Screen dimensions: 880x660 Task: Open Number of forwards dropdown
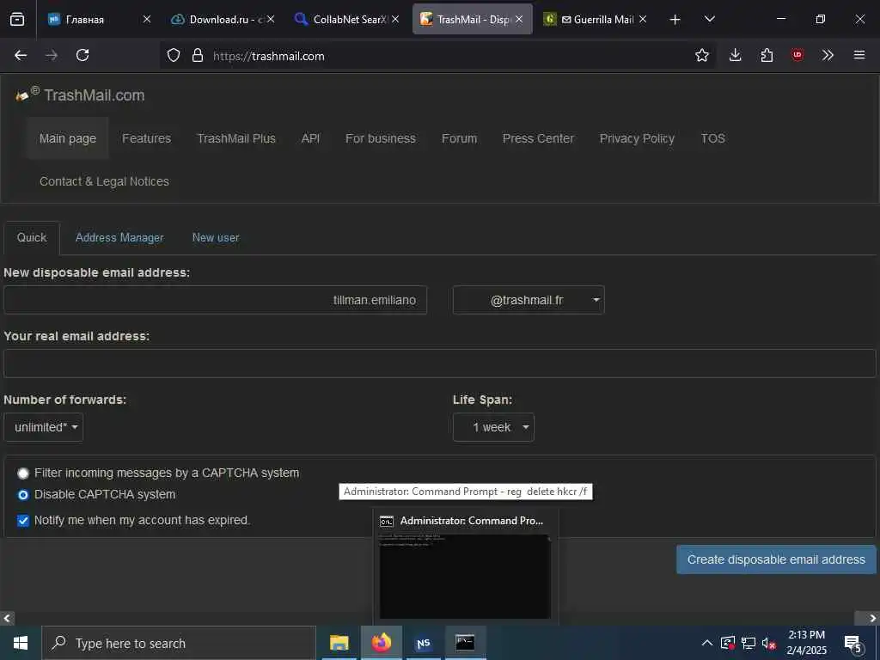(43, 428)
